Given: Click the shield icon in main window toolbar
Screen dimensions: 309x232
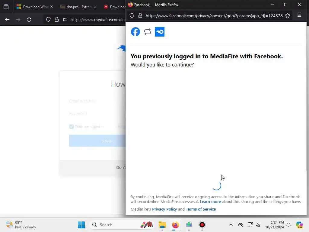Looking at the screenshot, I should 48,20.
